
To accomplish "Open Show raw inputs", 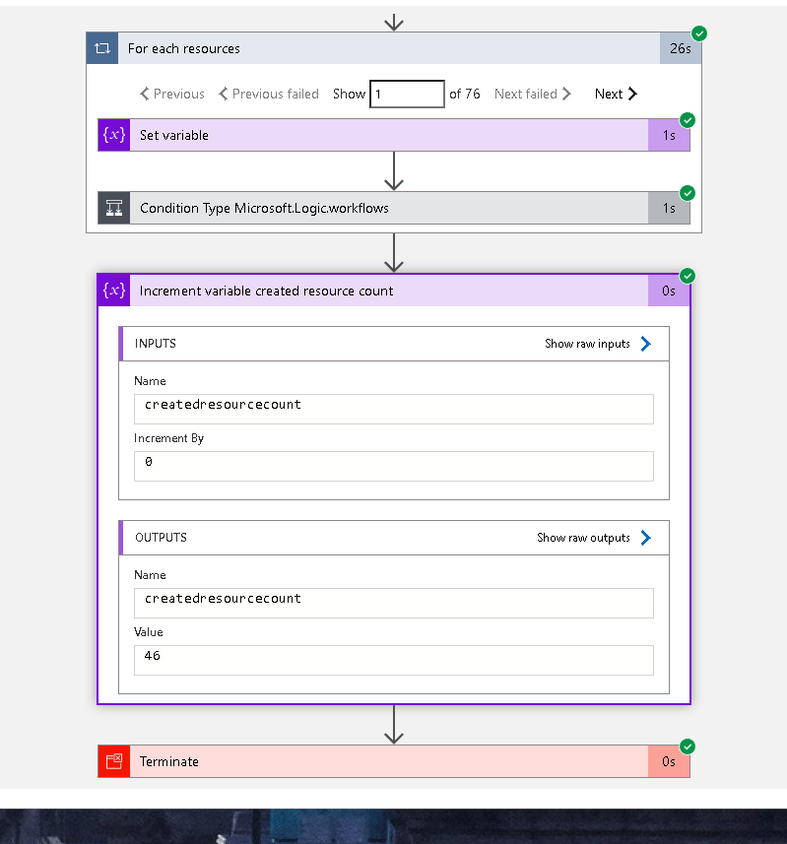I will pos(587,344).
